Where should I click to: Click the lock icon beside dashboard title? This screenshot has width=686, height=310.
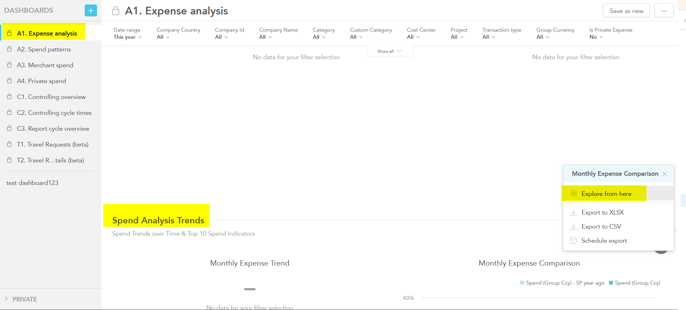click(116, 11)
